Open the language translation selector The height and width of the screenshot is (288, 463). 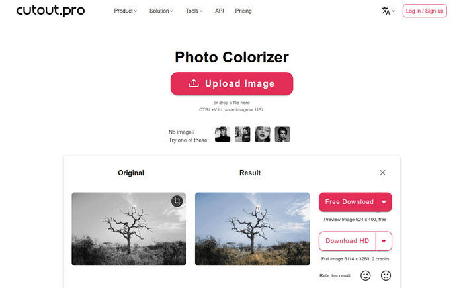tap(388, 11)
